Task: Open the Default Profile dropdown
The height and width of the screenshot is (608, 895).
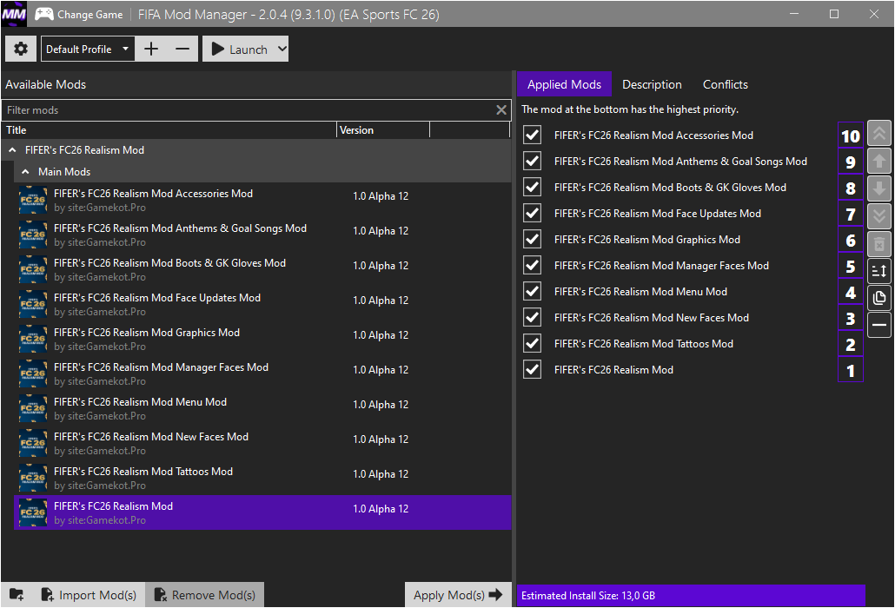Action: coord(88,50)
